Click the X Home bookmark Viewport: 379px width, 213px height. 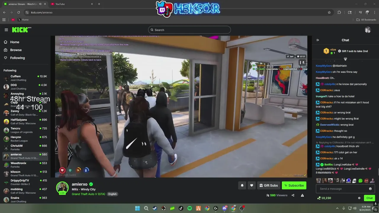[x=23, y=20]
